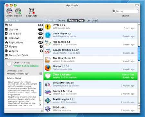Image resolution: width=145 pixels, height=117 pixels.
Task: Click the pane resize handle at sidebar bottom
Action: point(42,111)
